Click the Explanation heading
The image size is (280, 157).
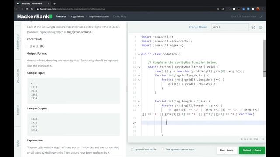click(x=35, y=140)
